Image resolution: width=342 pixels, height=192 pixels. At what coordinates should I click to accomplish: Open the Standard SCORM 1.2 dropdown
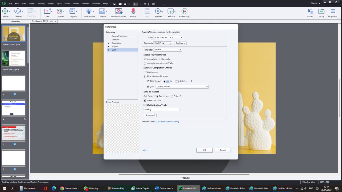click(163, 43)
